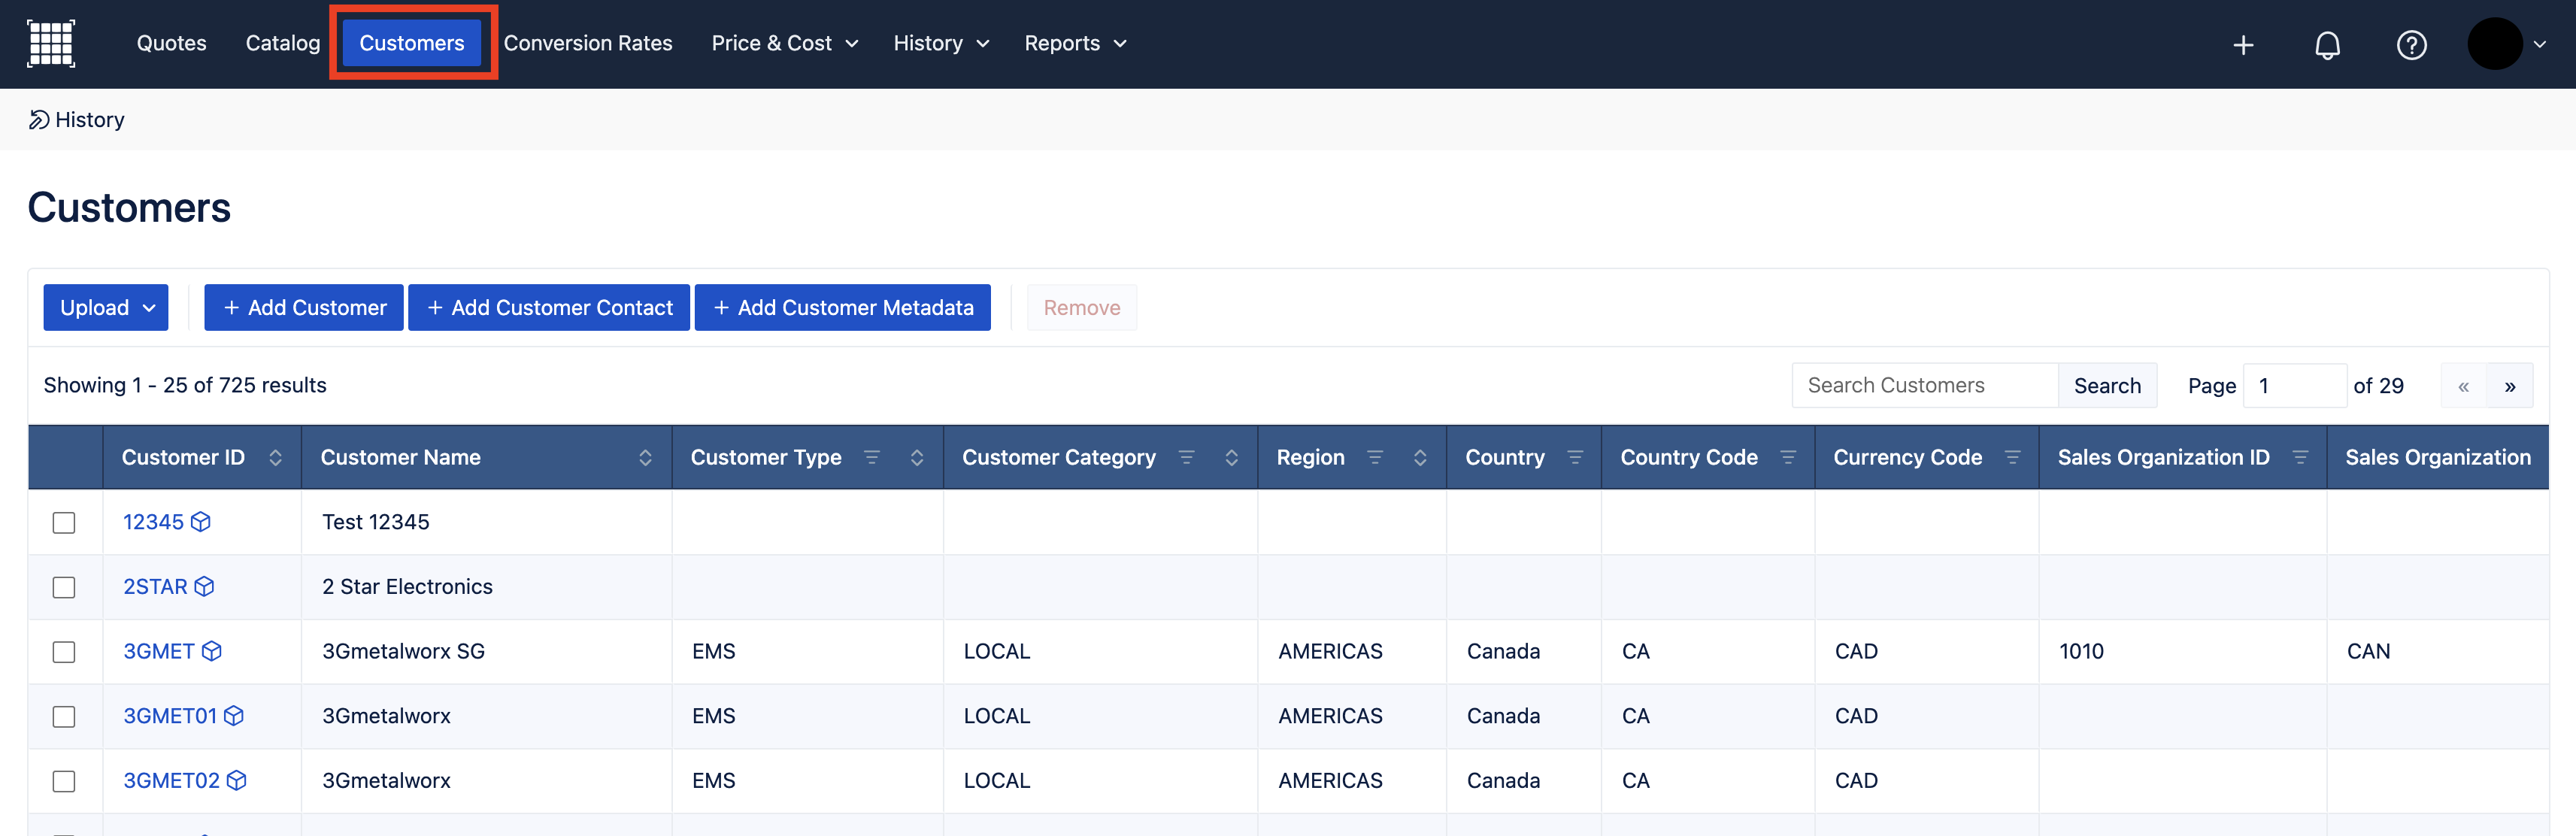
Task: Expand the Upload dropdown button
Action: point(106,307)
